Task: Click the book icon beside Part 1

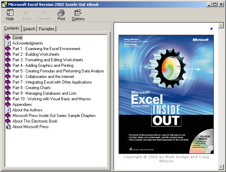Action: (8, 49)
